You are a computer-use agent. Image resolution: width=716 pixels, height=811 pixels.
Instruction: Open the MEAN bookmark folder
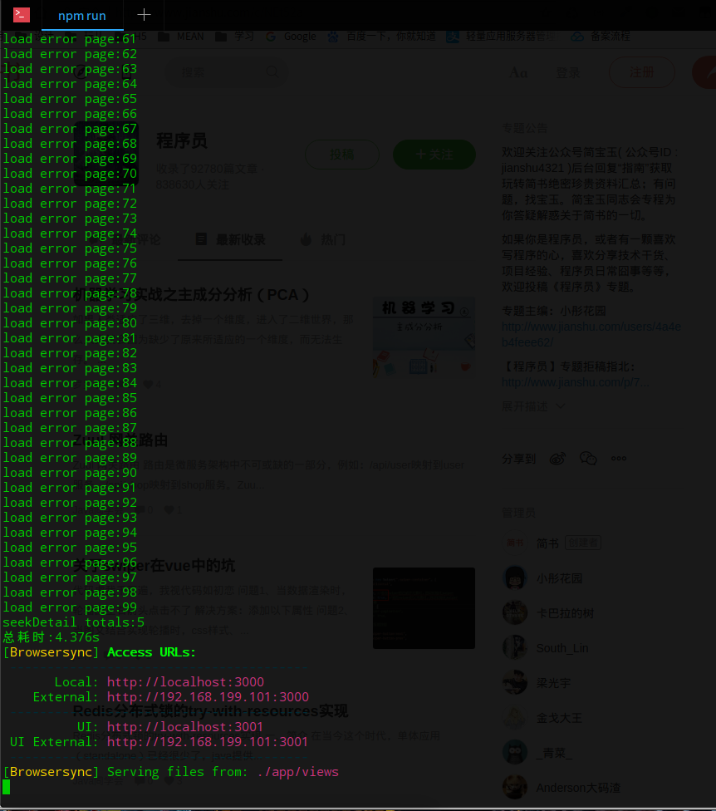click(x=181, y=37)
